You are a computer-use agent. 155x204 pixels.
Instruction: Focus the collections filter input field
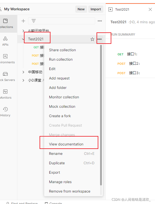tap(61, 21)
